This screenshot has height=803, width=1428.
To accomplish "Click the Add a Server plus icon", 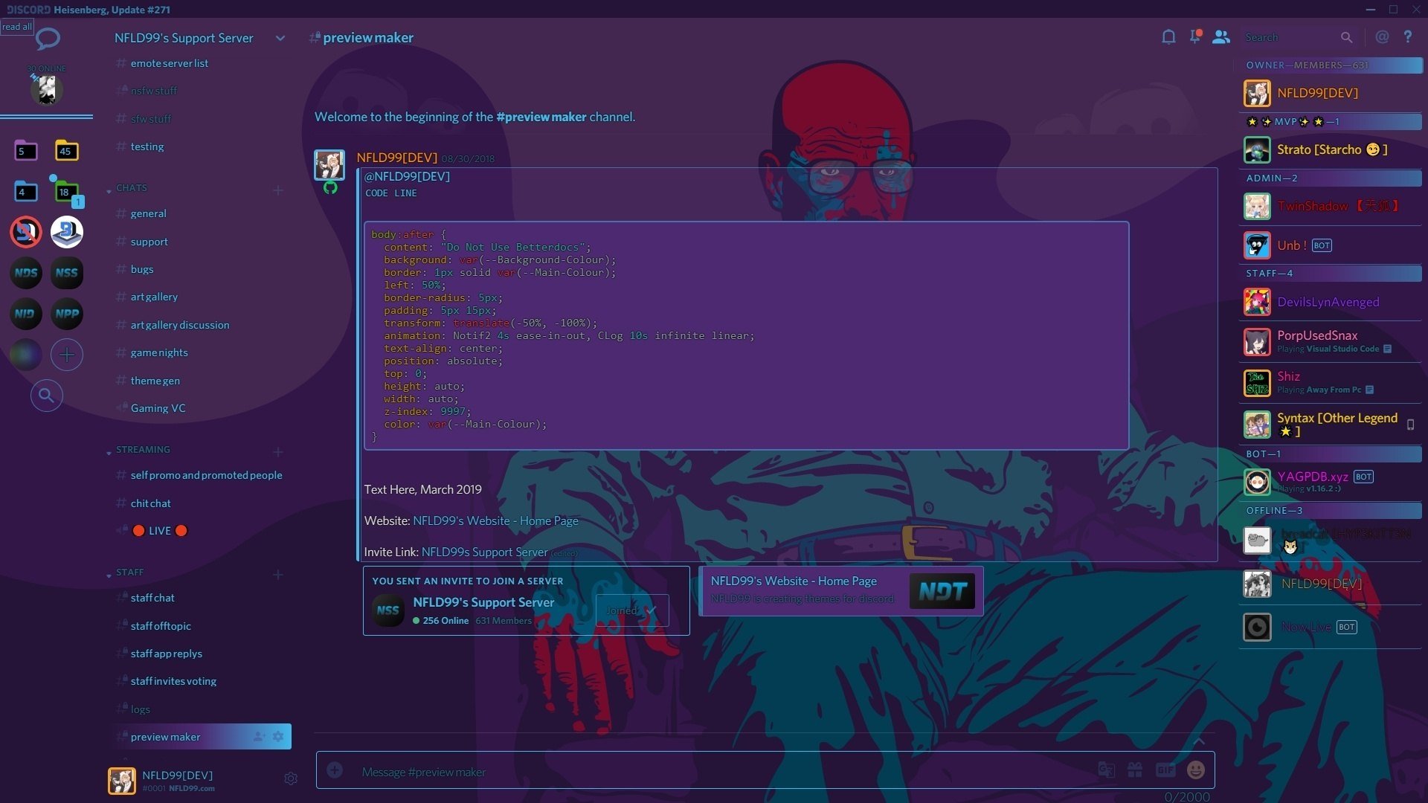I will pyautogui.click(x=66, y=355).
